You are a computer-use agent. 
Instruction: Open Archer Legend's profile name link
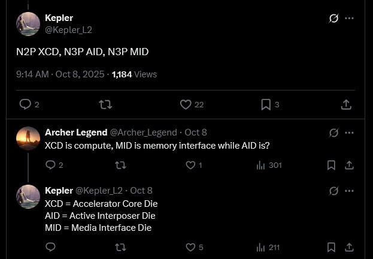coord(76,132)
